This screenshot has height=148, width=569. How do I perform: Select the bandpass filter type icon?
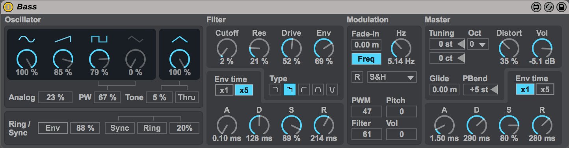pyautogui.click(x=318, y=90)
